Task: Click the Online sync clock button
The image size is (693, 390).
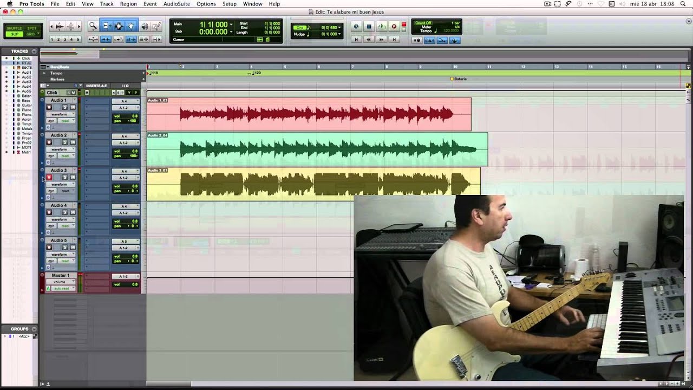Action: click(356, 27)
